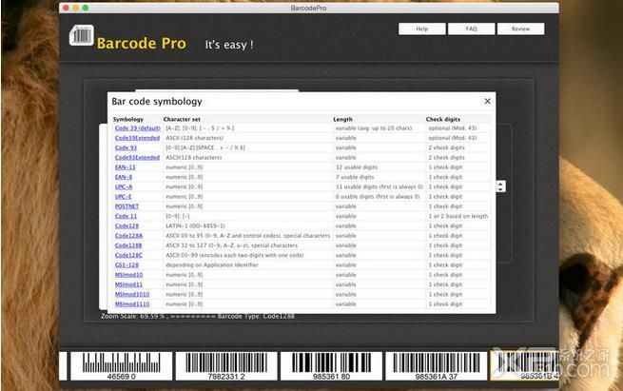Viewport: 623px width, 391px height.
Task: Select the MSImod10 link
Action: point(128,275)
